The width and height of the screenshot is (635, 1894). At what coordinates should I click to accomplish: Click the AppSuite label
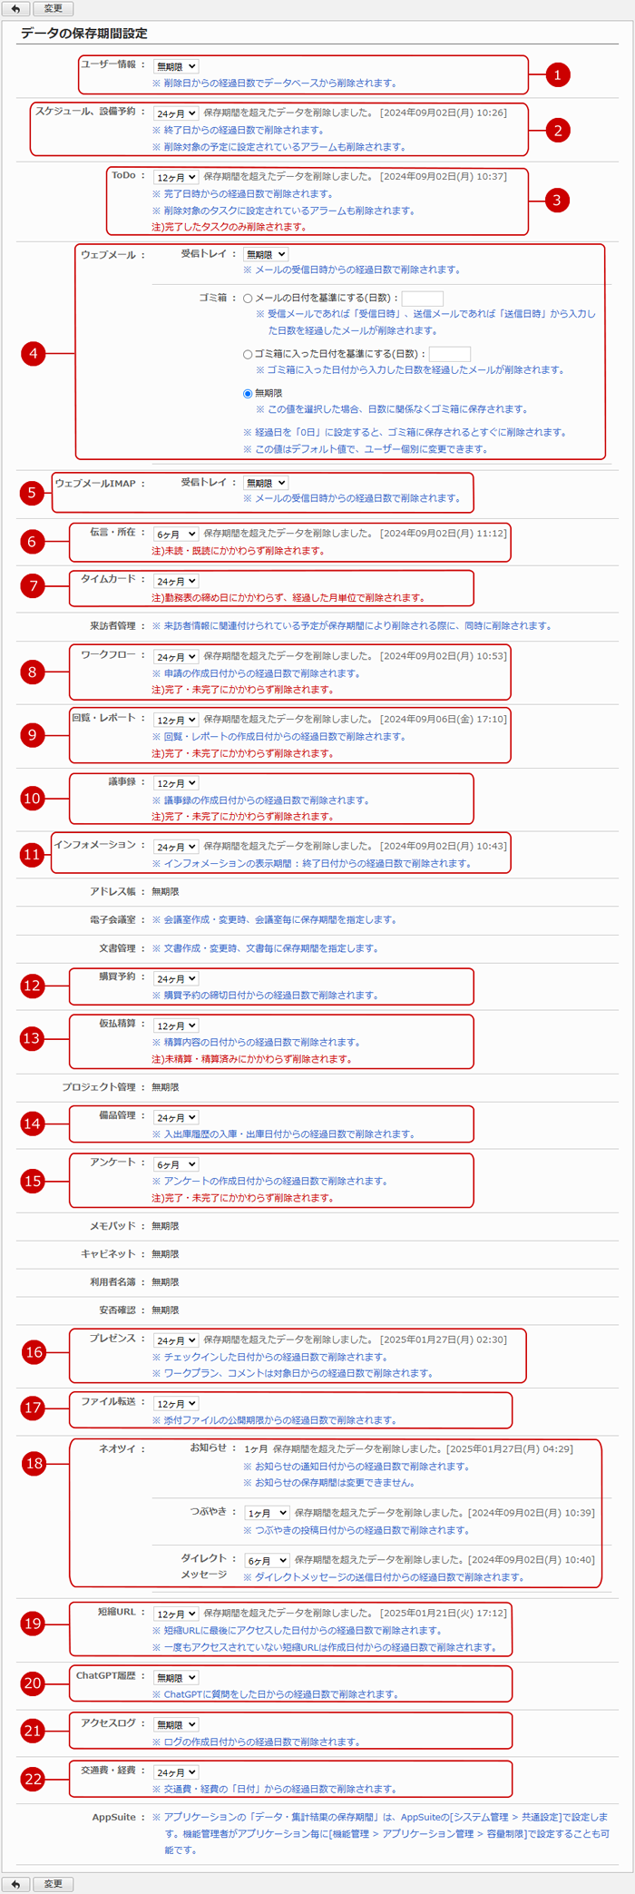(113, 1818)
